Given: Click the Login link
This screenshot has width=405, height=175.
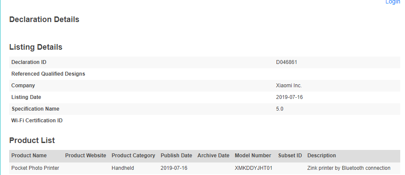Looking at the screenshot, I should click(x=392, y=2).
